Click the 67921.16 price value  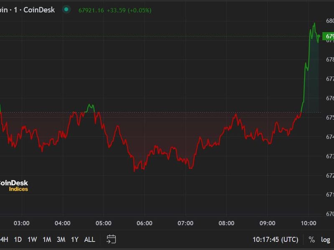pyautogui.click(x=91, y=10)
